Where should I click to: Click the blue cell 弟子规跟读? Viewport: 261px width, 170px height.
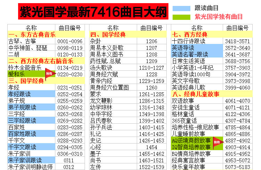click(31, 107)
